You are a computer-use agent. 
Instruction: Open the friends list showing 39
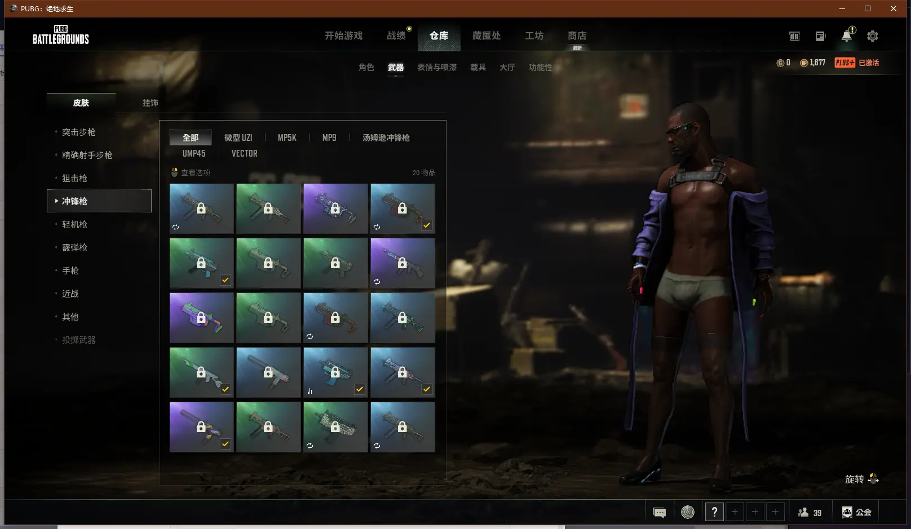[810, 512]
